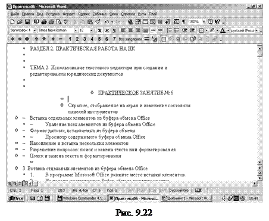This screenshot has width=269, height=221.
Task: Click the Undo arrow icon
Action: (107, 21)
